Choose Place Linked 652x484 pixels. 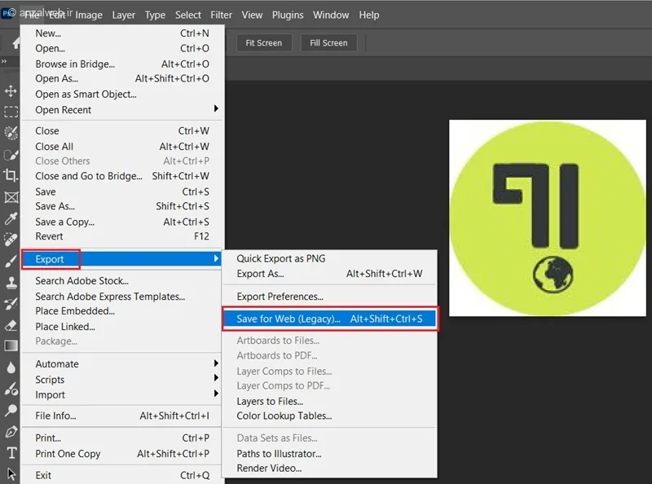tap(121, 327)
